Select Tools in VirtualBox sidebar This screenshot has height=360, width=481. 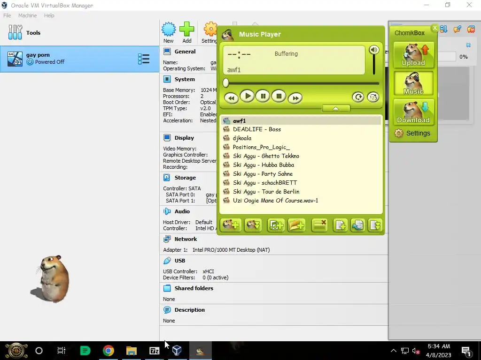tap(79, 32)
